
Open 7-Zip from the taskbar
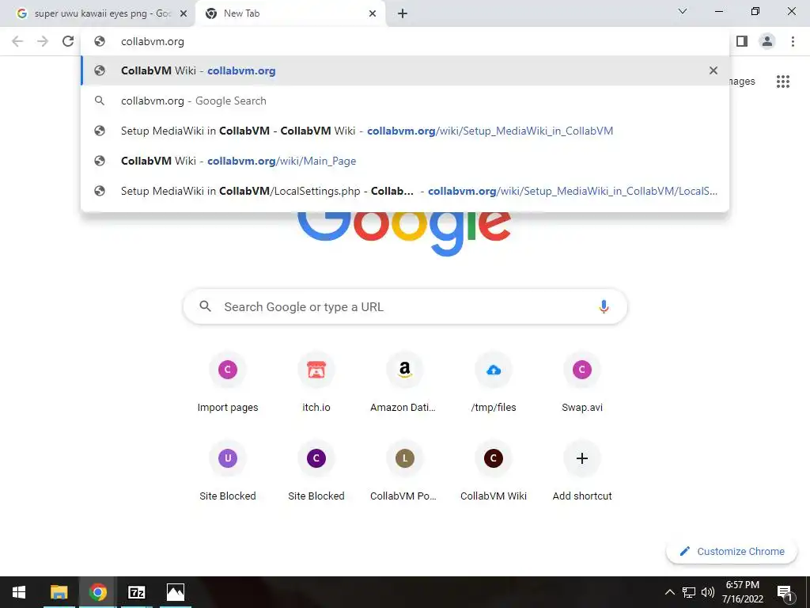tap(136, 592)
